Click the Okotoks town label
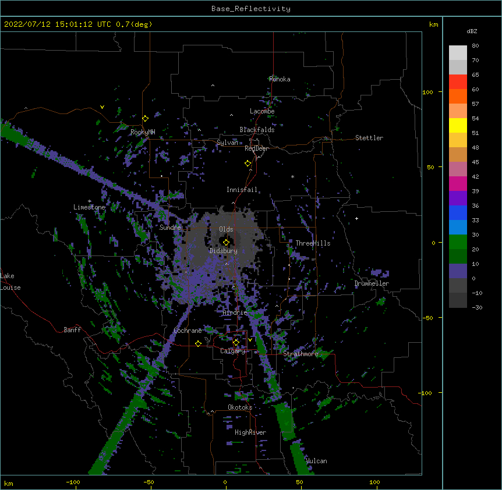 coord(240,407)
